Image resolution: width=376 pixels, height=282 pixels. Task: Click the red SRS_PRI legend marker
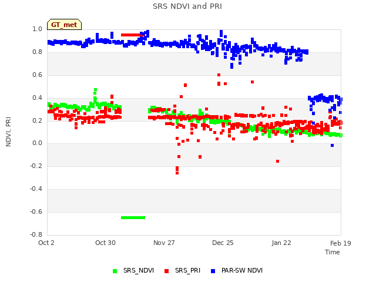166,271
